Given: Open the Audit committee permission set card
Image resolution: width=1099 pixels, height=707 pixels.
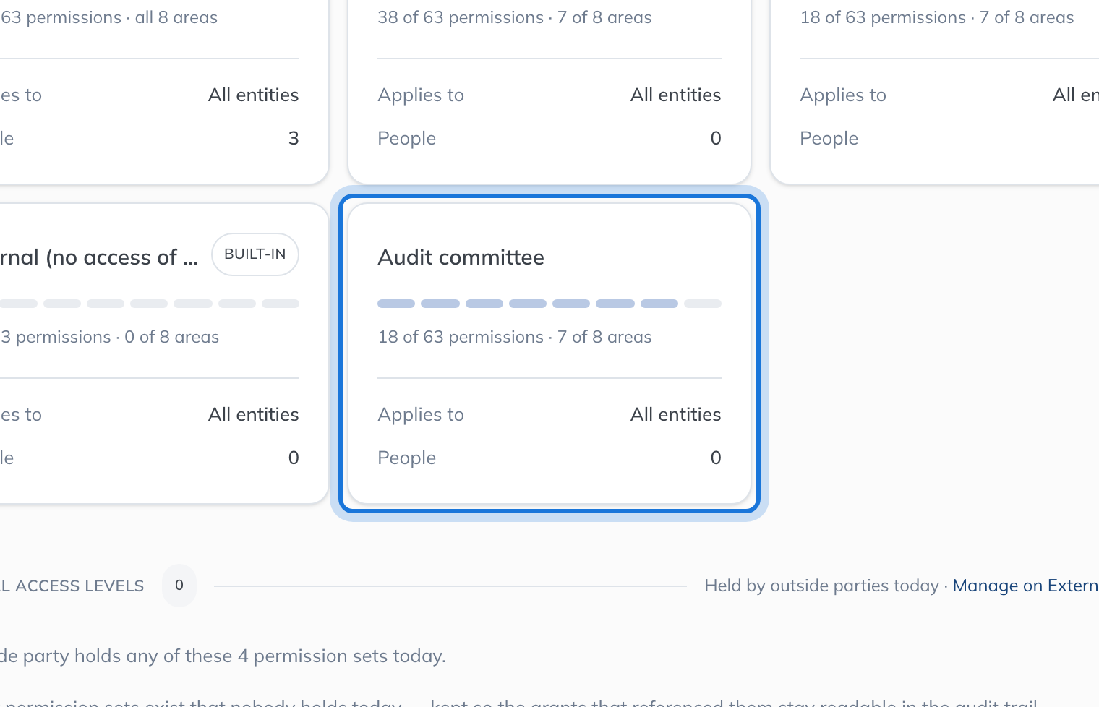Looking at the screenshot, I should click(549, 353).
